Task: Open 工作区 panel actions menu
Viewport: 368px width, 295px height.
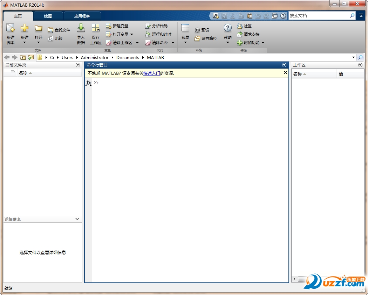Action: pyautogui.click(x=360, y=65)
